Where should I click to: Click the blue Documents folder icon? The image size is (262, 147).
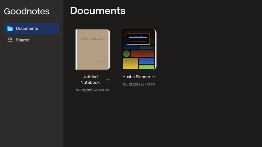[10, 29]
